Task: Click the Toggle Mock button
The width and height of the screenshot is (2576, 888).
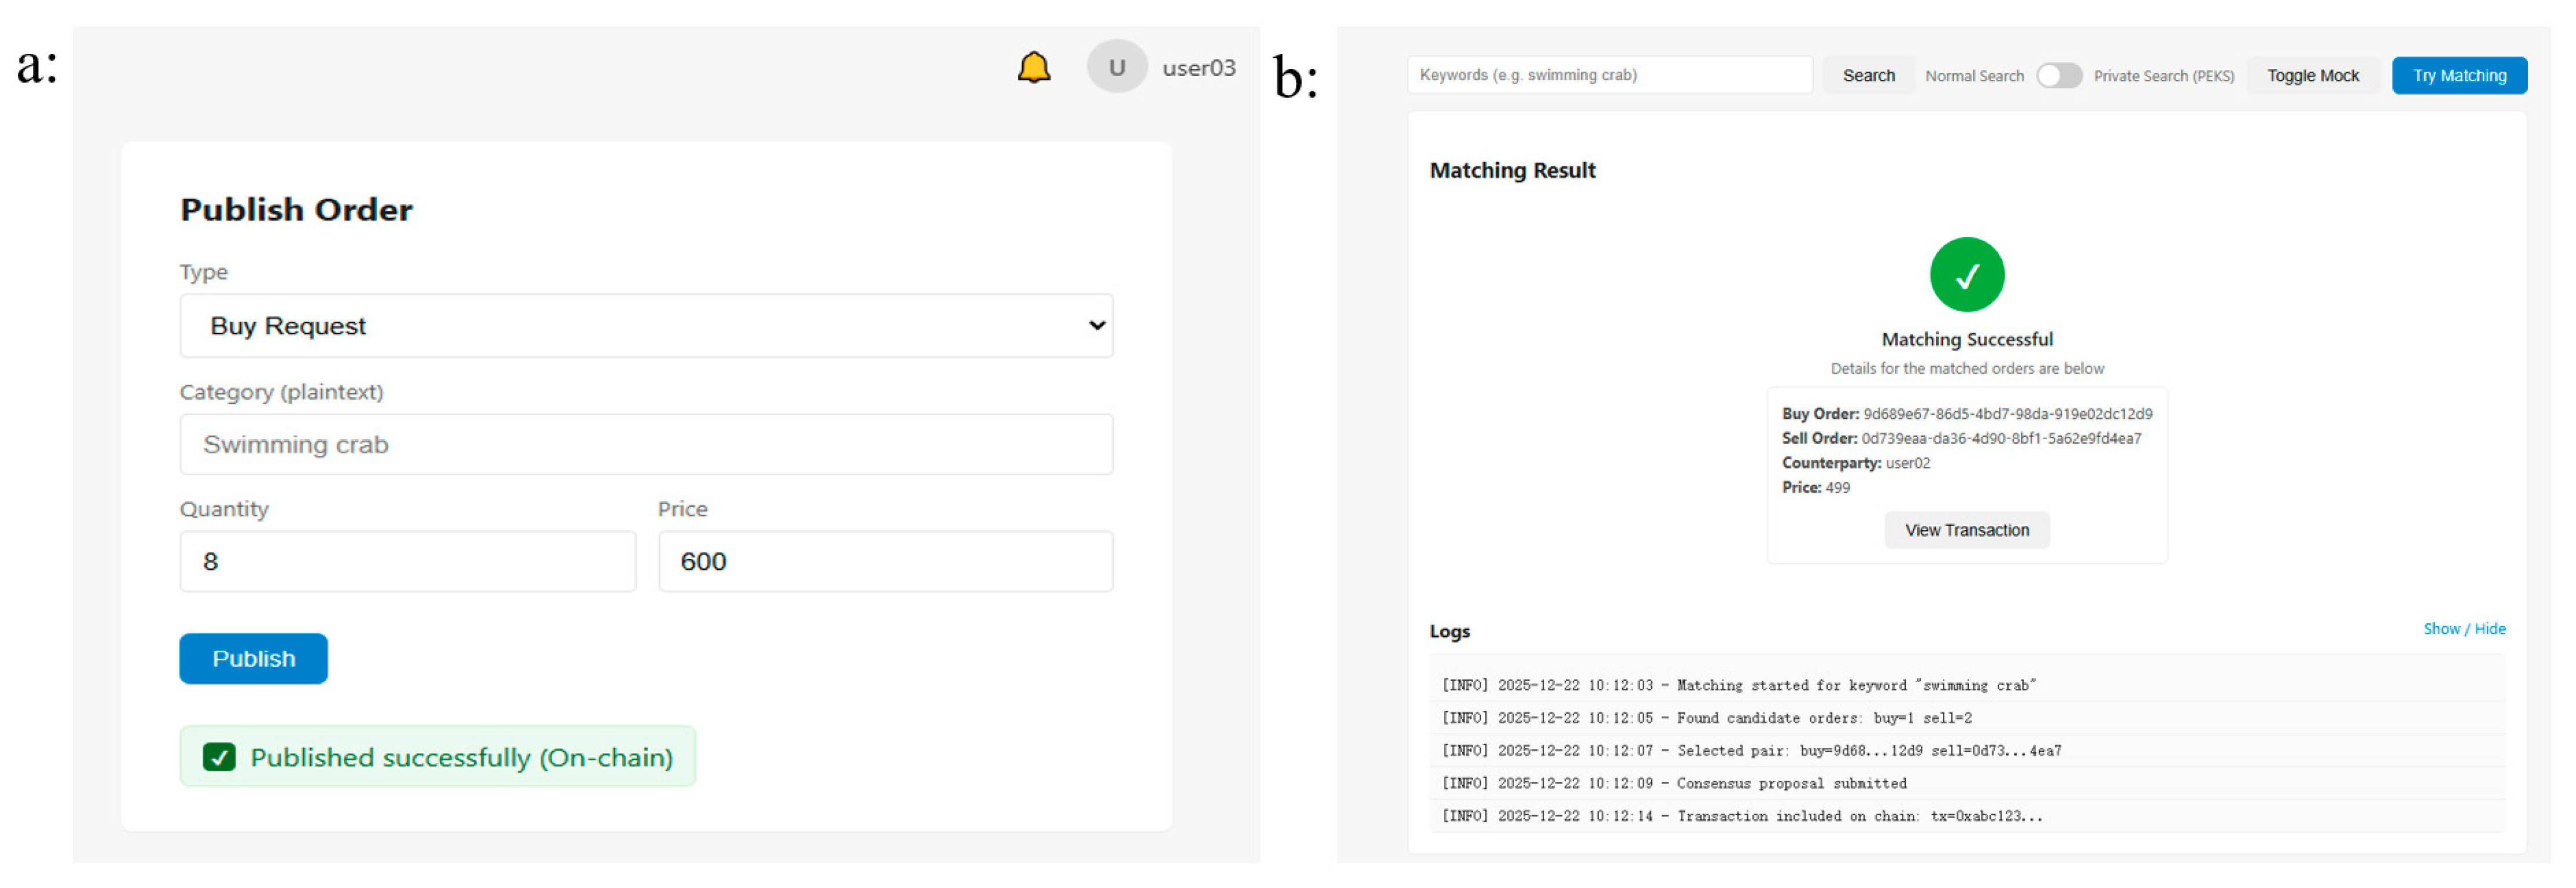Action: [x=2312, y=76]
